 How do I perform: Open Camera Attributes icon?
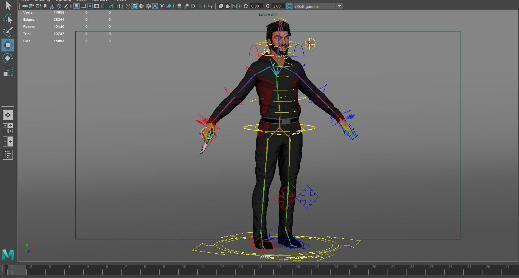[x=39, y=6]
